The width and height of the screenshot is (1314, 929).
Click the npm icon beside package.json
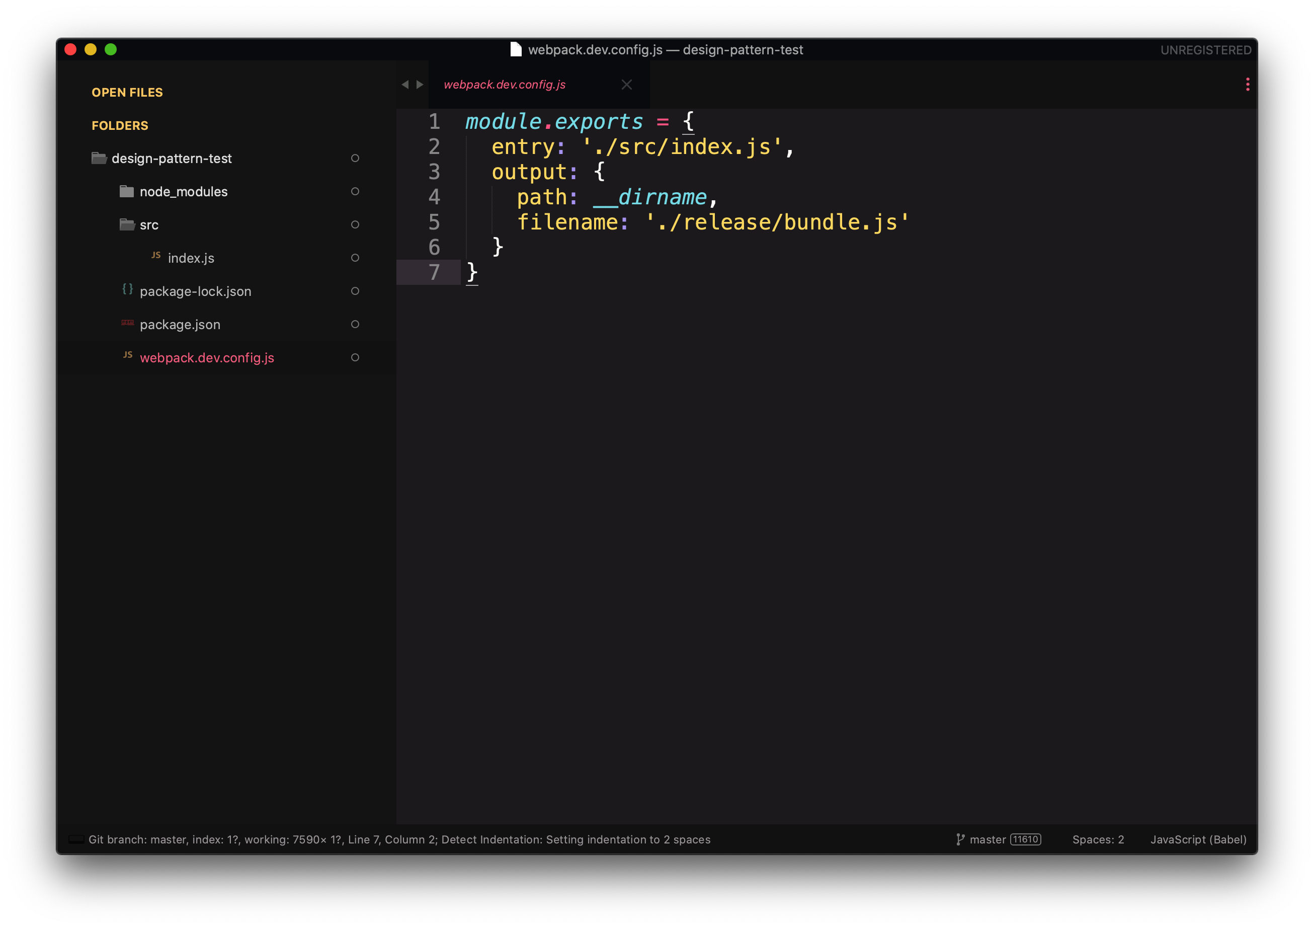(128, 323)
